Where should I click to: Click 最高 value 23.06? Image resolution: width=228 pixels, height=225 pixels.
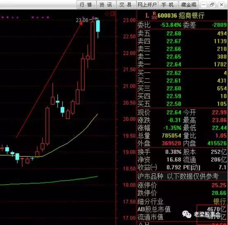[x=219, y=120]
